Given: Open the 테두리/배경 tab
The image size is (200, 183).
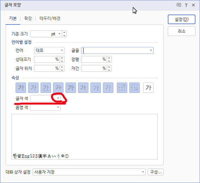Looking at the screenshot, I should click(50, 18).
